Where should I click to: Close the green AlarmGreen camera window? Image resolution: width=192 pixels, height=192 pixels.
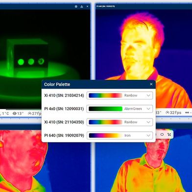tap(87, 6)
